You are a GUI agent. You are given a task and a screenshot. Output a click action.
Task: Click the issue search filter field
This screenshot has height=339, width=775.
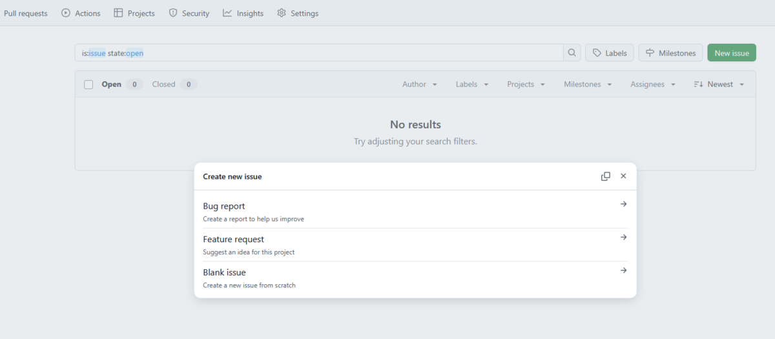pyautogui.click(x=323, y=53)
